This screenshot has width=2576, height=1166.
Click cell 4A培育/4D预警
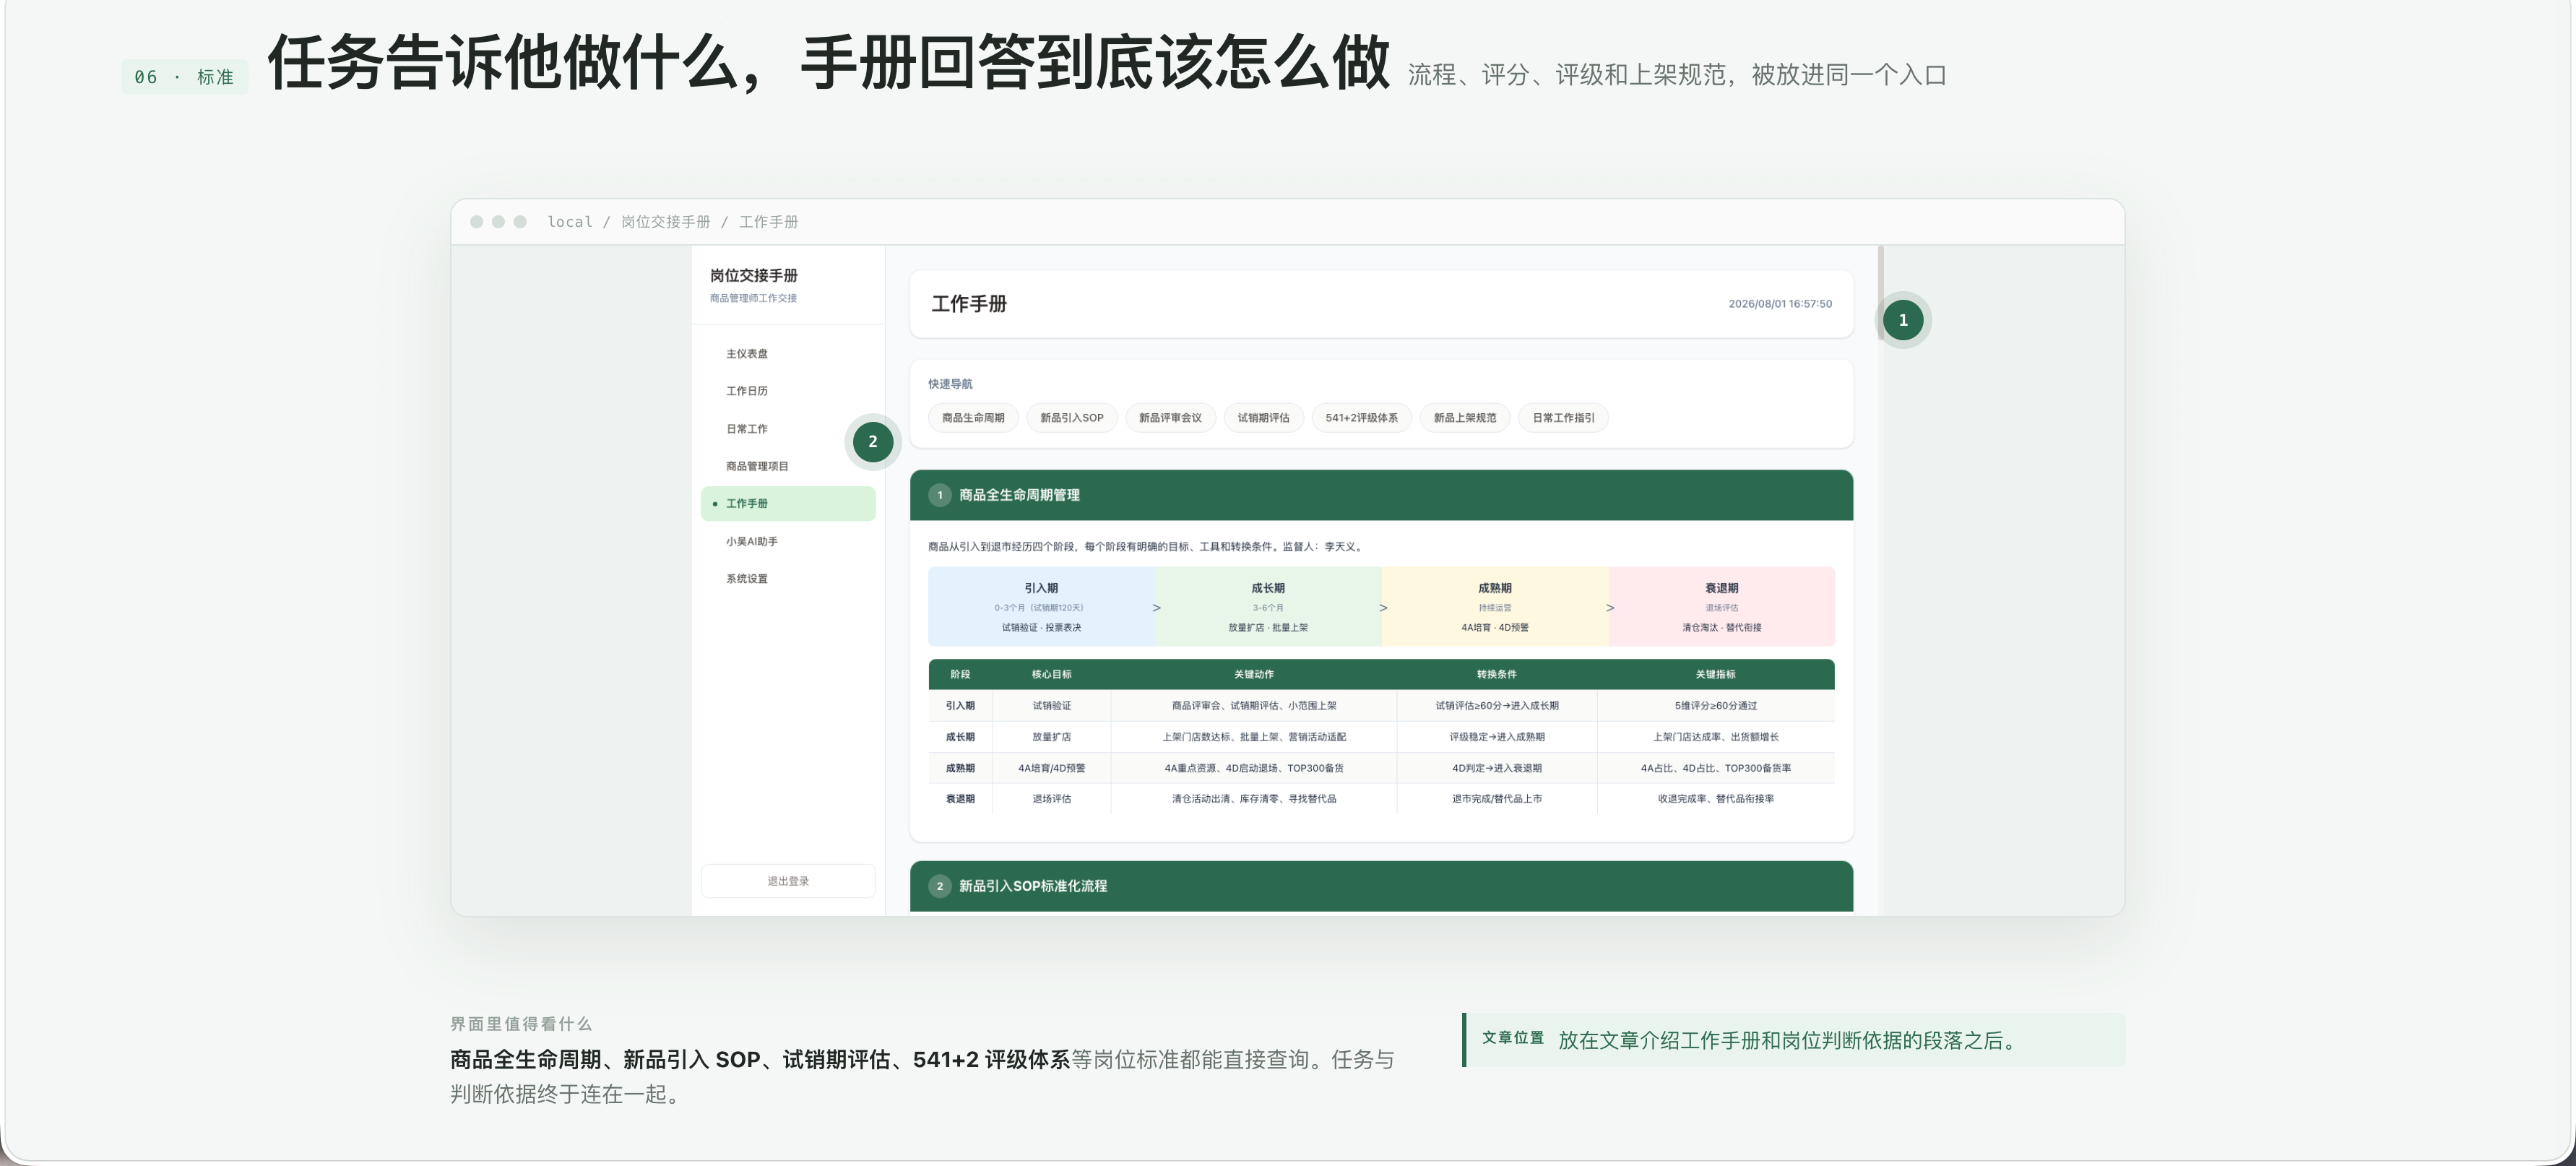1052,768
